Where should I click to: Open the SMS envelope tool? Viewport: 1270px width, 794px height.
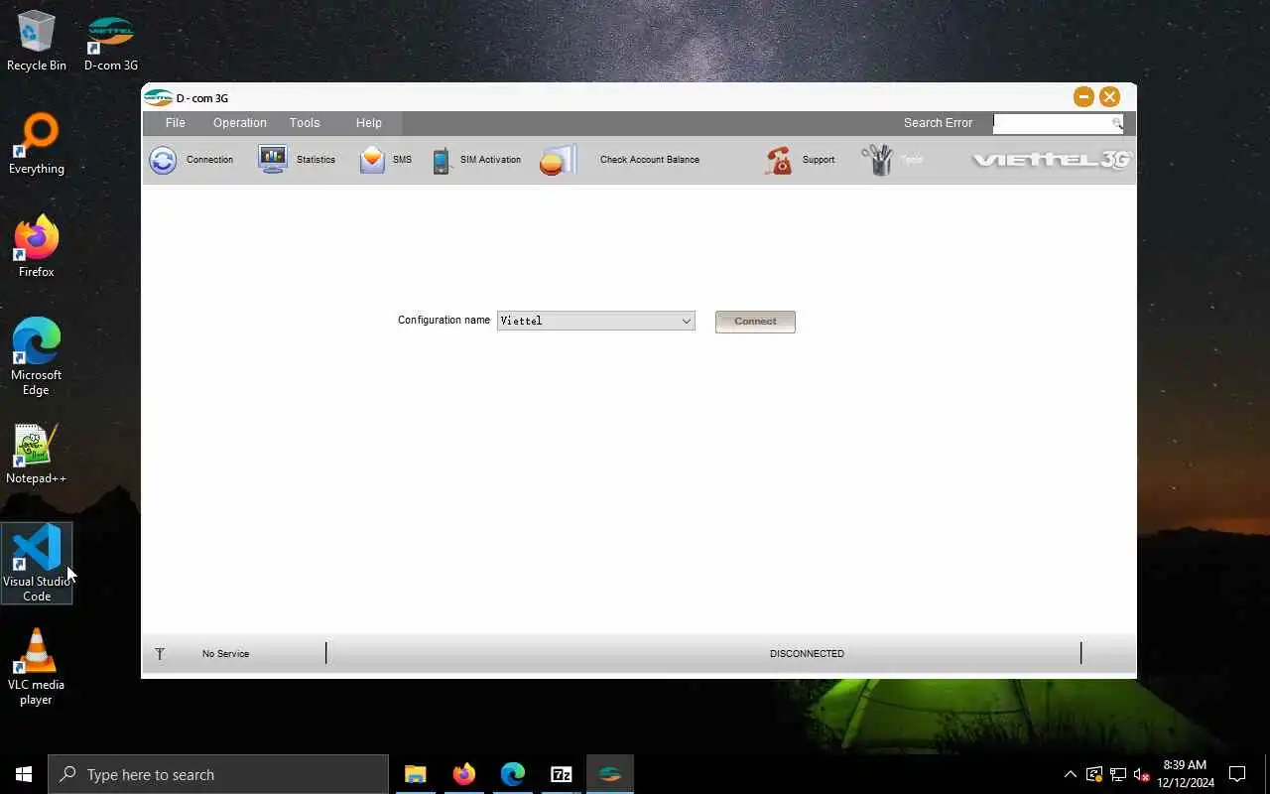[385, 160]
